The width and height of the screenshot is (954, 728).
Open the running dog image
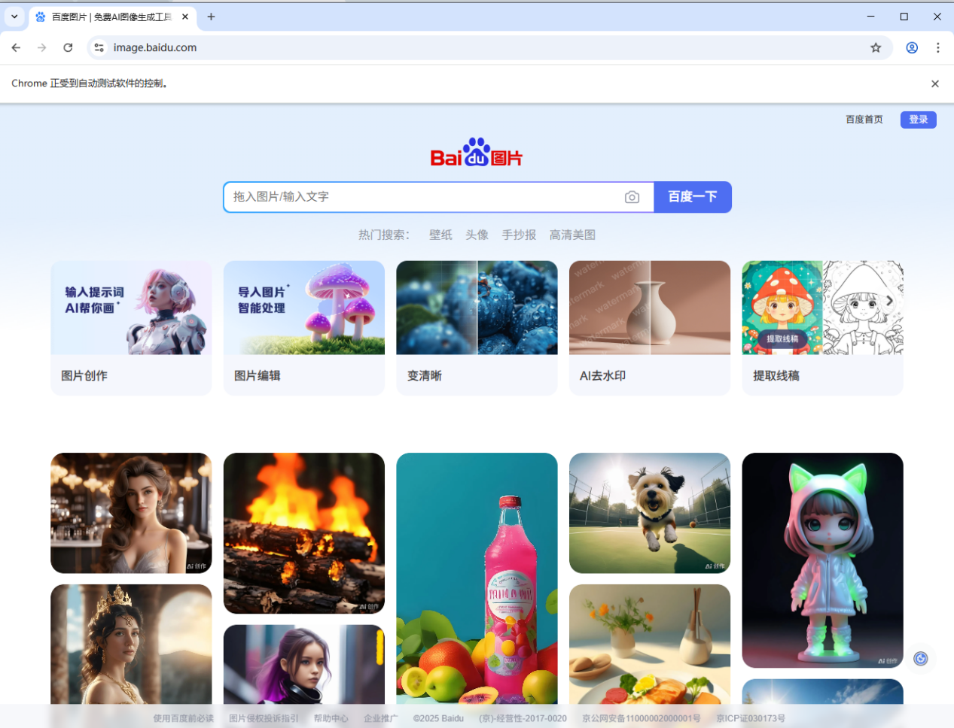650,513
